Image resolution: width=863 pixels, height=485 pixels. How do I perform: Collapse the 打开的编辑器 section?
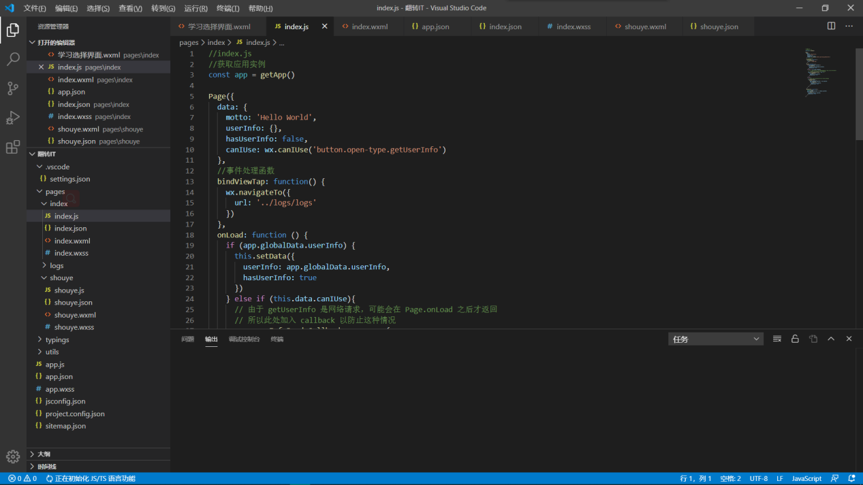pos(99,42)
